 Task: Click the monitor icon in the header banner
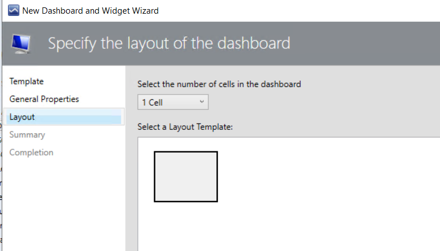click(x=20, y=44)
